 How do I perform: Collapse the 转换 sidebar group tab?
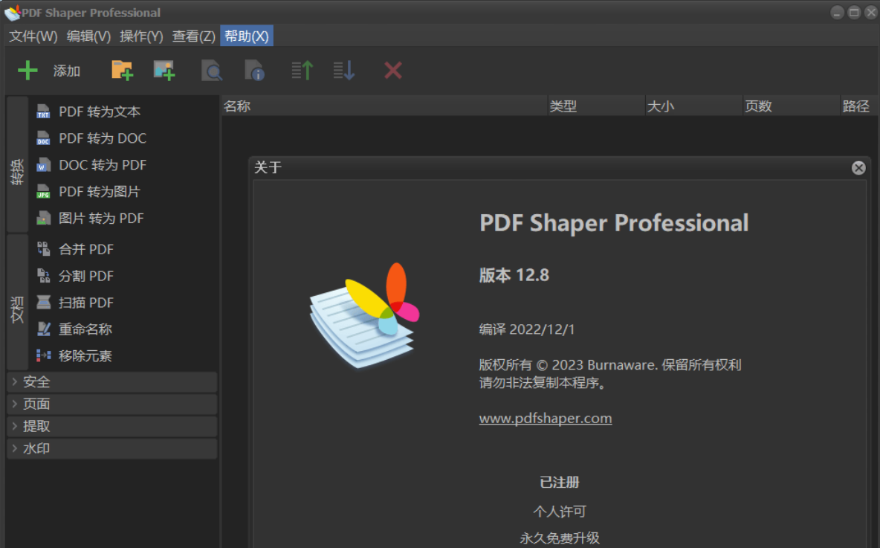point(17,164)
